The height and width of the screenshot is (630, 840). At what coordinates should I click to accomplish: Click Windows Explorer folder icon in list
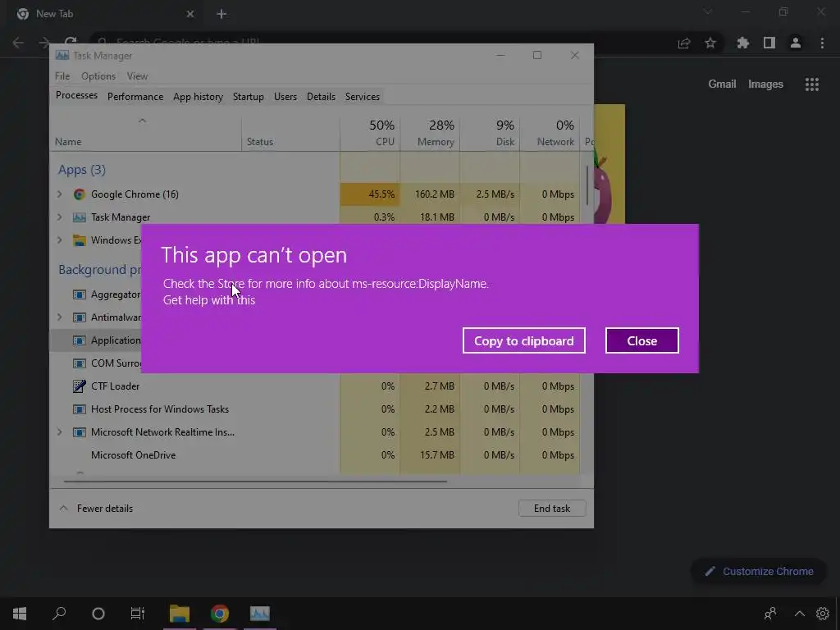80,240
